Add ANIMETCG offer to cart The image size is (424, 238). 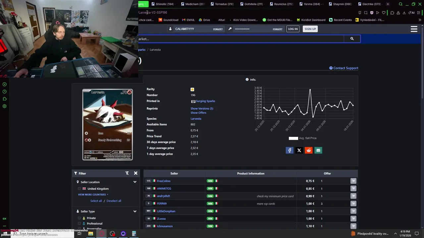coord(353,188)
